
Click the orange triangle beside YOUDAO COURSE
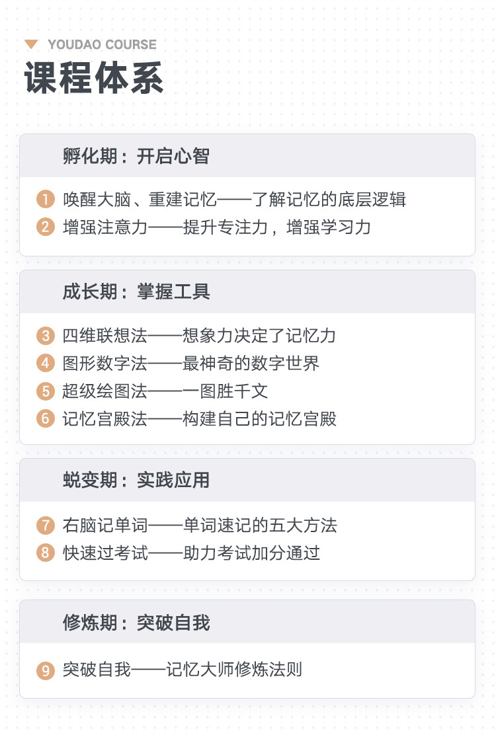(31, 45)
